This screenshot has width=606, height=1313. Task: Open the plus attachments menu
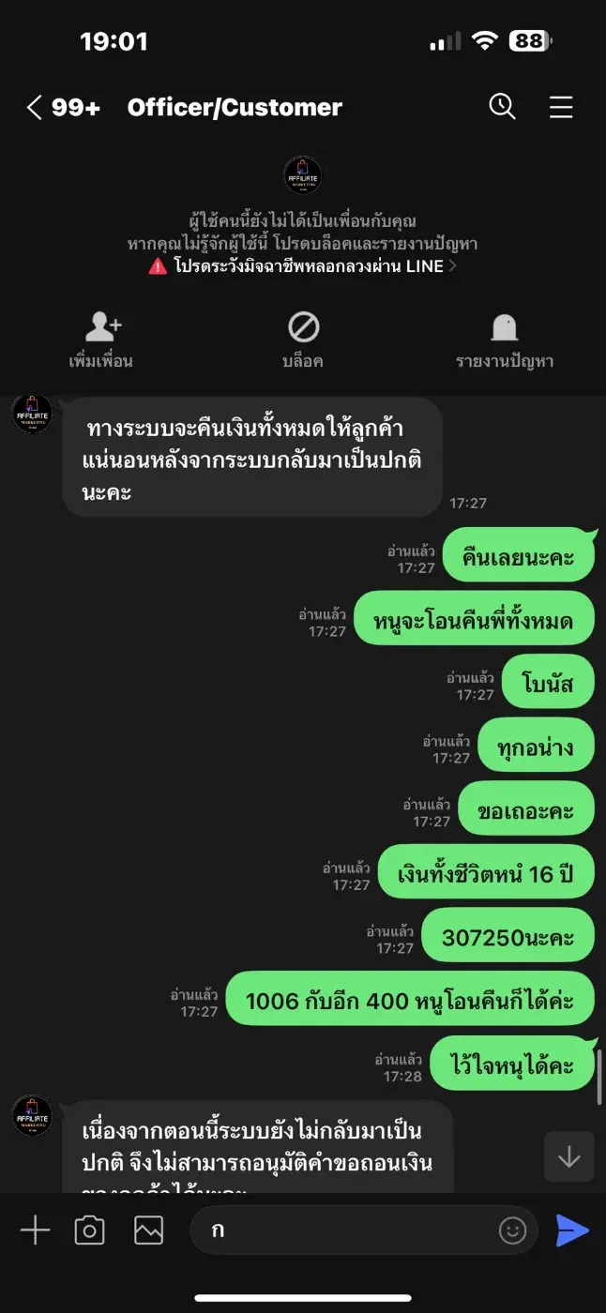point(35,1230)
